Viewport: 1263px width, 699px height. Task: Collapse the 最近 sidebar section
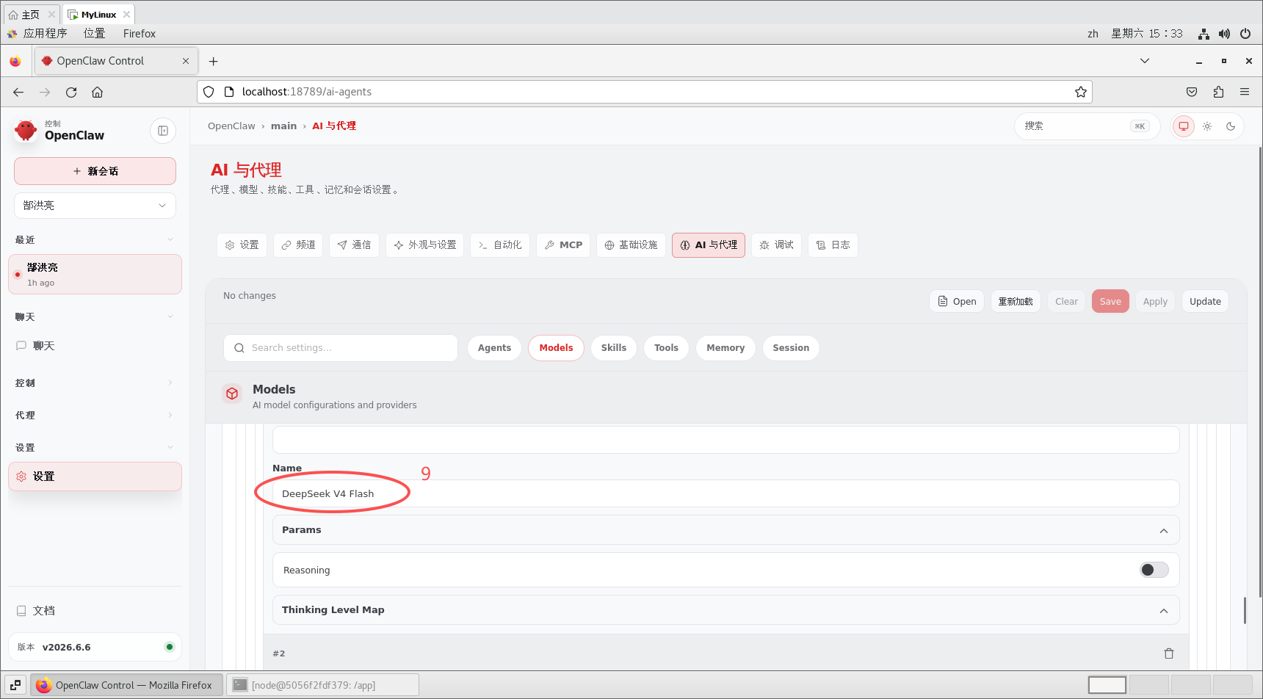pyautogui.click(x=95, y=240)
